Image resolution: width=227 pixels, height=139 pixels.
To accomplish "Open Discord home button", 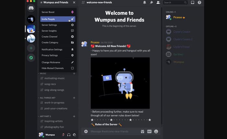I will point(31,8).
